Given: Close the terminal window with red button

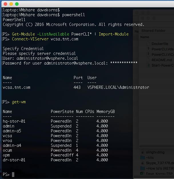Looking at the screenshot, I should click(x=5, y=4).
